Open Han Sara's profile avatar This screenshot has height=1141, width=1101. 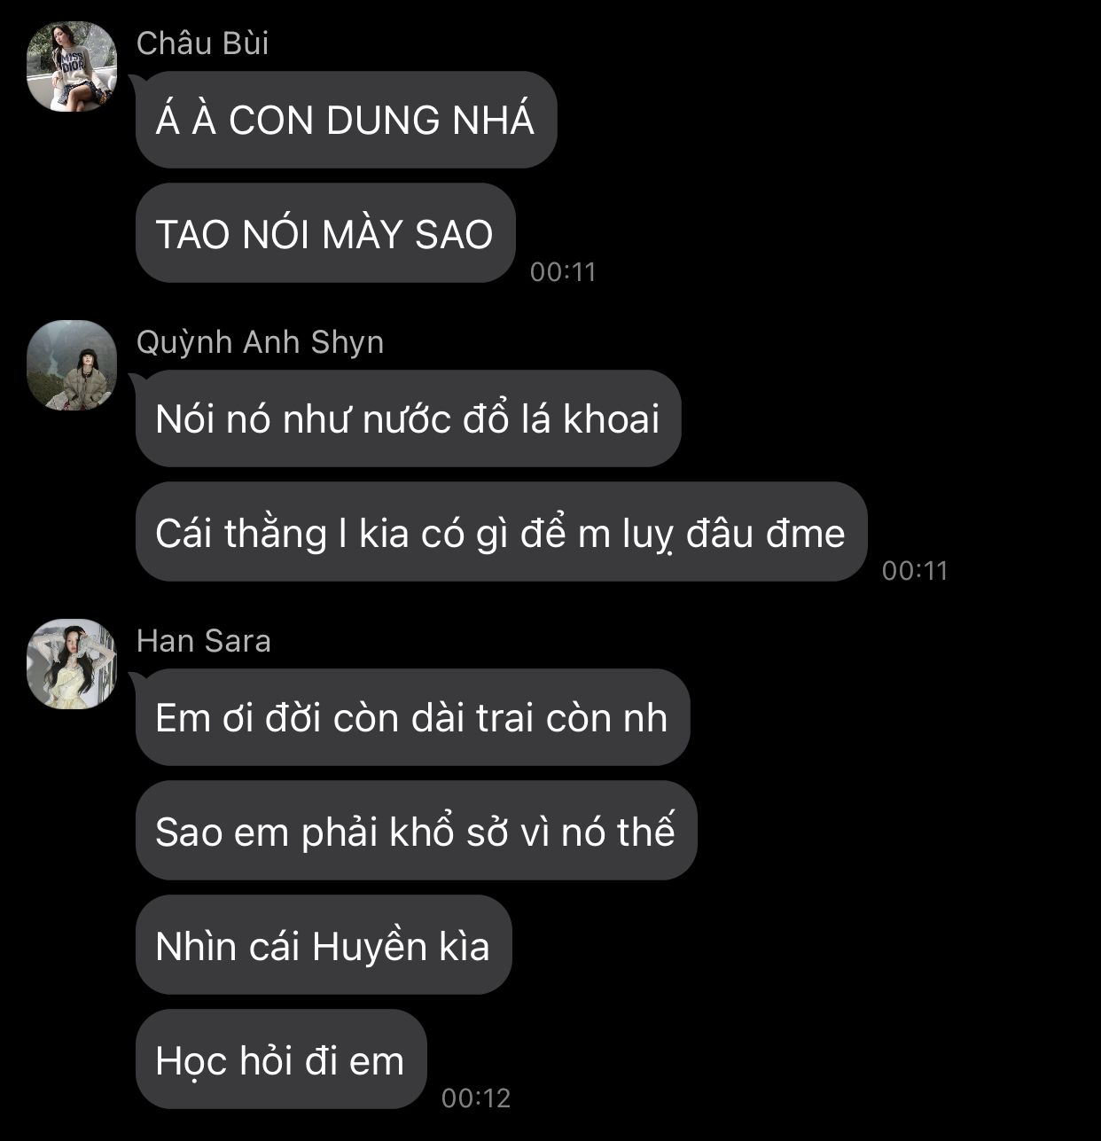pyautogui.click(x=72, y=664)
